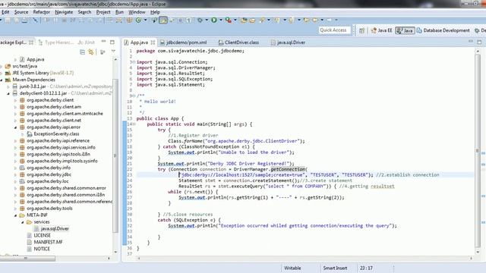Open the Refactor menu

coord(42,12)
